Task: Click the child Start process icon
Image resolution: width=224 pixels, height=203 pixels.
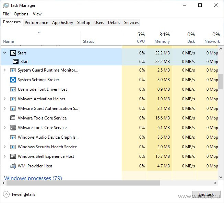Action: 16,62
